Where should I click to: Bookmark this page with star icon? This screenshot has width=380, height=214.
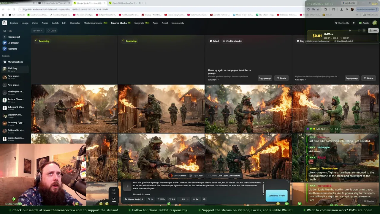coord(318,9)
